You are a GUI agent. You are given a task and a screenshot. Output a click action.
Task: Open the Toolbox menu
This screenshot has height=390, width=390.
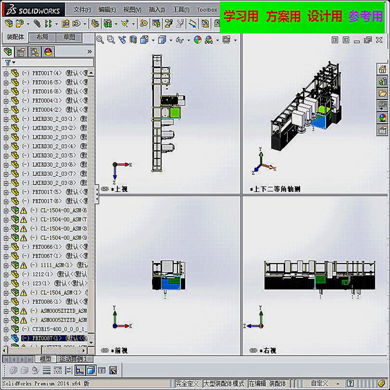click(207, 10)
